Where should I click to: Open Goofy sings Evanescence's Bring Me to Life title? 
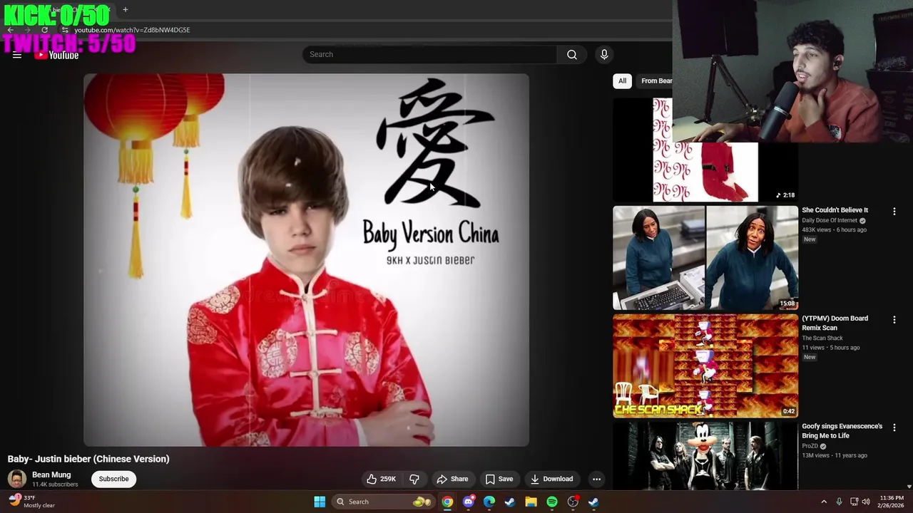[842, 431]
